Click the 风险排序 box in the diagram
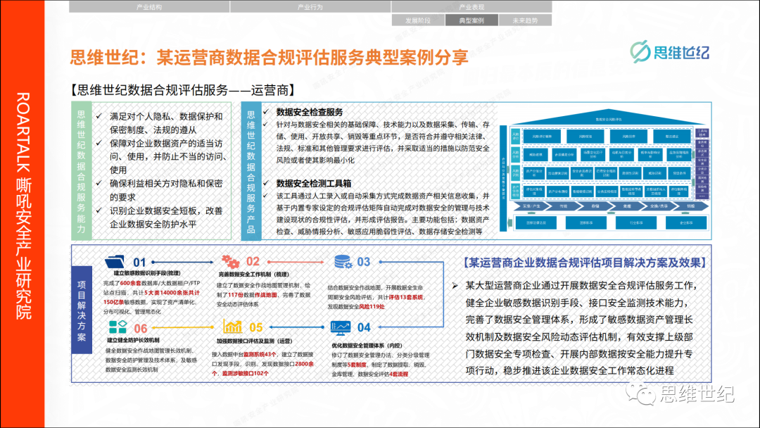This screenshot has height=428, width=760. [x=628, y=137]
